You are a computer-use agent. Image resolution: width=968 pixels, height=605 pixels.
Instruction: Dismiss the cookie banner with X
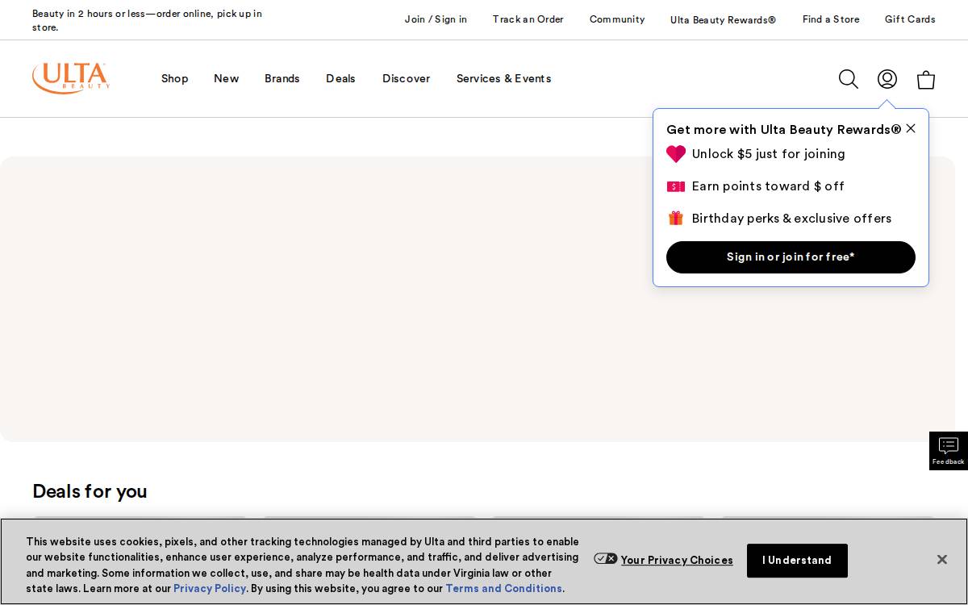(941, 560)
